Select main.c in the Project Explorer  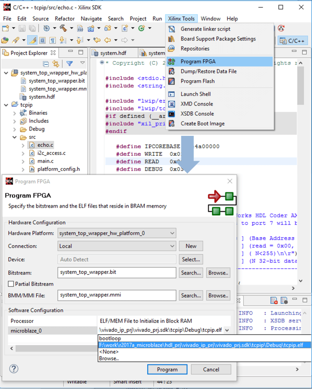[46, 161]
